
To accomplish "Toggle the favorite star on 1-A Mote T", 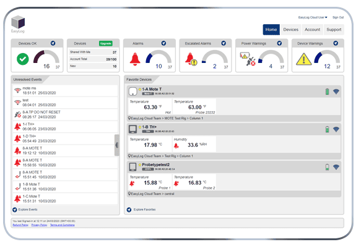I will (x=140, y=89).
